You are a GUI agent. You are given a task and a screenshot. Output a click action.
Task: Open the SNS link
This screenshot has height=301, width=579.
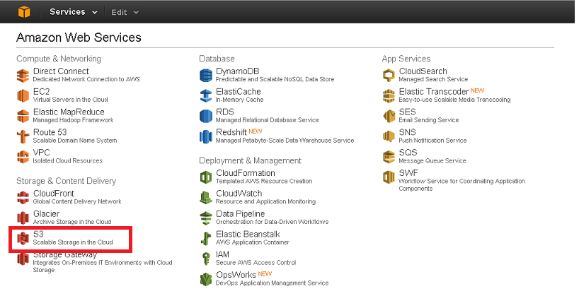(x=407, y=132)
